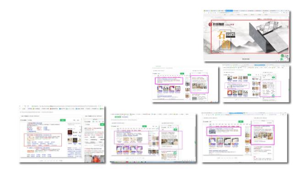Open the bottom-center magenta-outlined result with tile images
The height and width of the screenshot is (170, 293).
click(x=131, y=137)
